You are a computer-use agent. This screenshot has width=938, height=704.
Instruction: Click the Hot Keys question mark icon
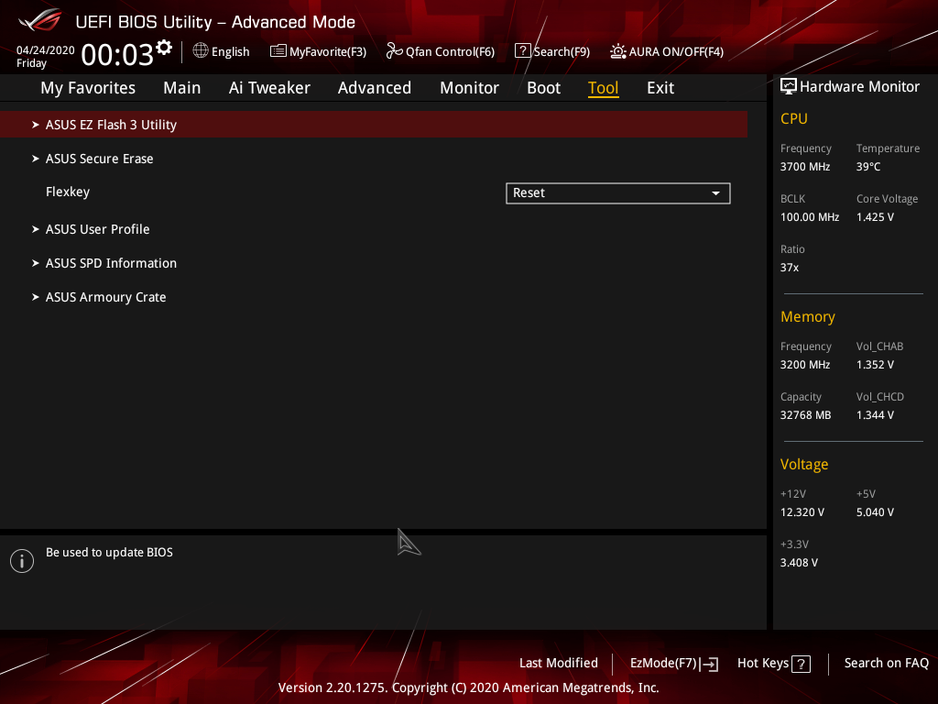click(x=801, y=664)
